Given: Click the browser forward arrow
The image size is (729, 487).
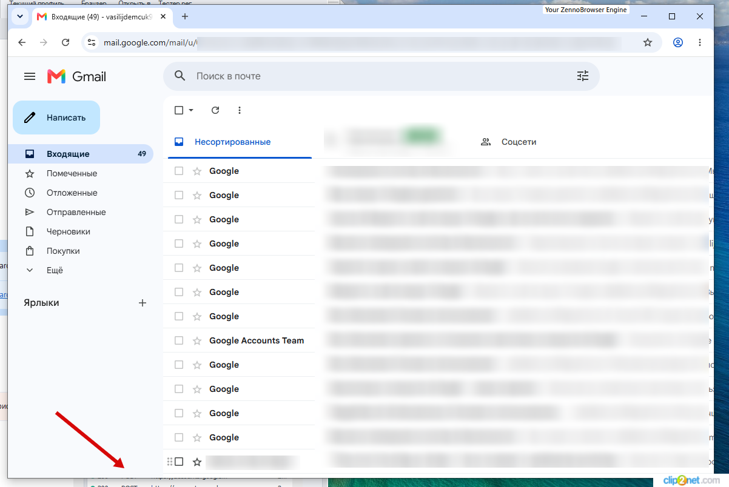Looking at the screenshot, I should (44, 42).
